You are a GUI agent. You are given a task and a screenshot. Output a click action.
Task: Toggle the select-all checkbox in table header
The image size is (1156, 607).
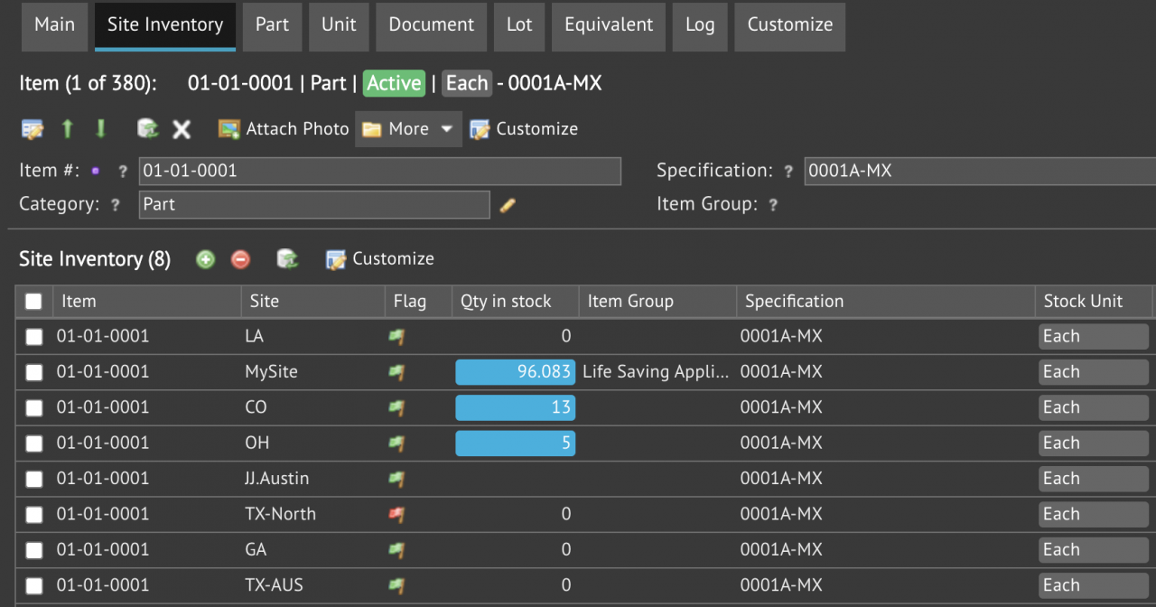click(33, 302)
